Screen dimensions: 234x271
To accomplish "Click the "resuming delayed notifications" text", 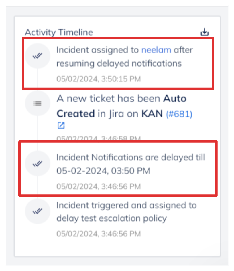I will tap(119, 63).
